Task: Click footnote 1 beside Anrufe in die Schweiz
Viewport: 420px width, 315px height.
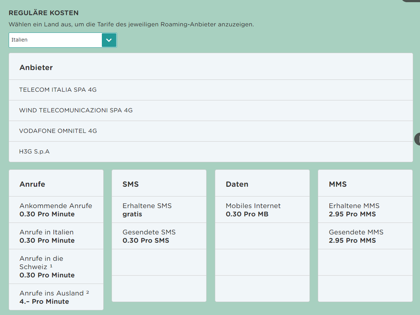Action: (51, 266)
